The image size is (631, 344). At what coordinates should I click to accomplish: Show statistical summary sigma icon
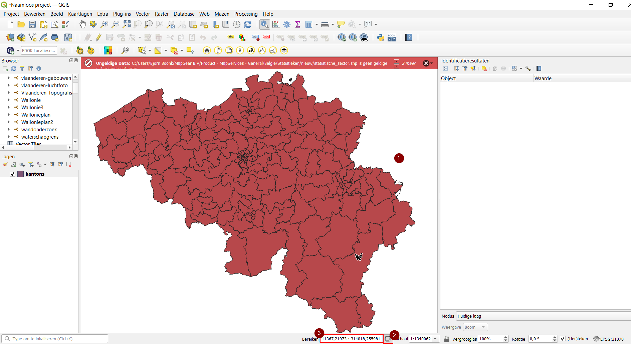298,24
